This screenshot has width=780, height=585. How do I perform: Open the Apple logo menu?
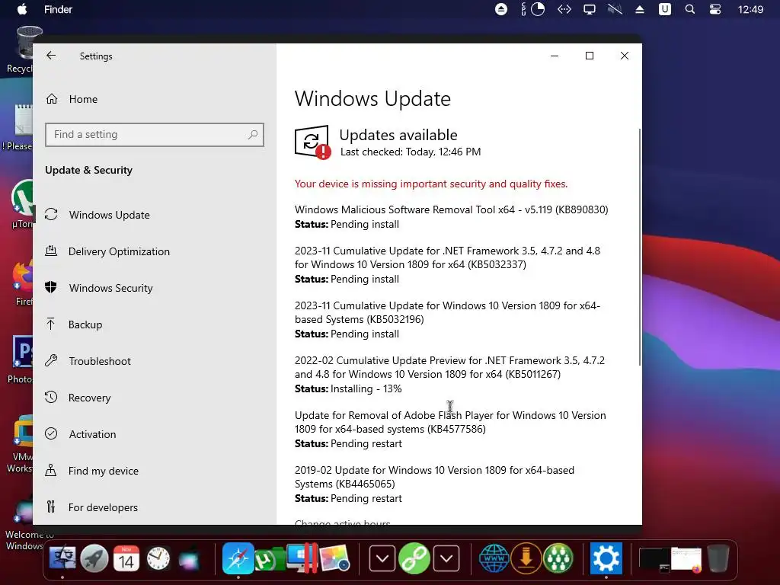click(x=22, y=9)
